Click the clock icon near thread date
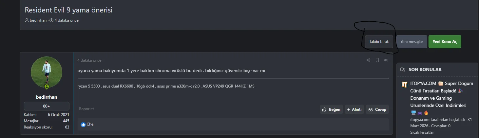This screenshot has width=479, height=138. pyautogui.click(x=51, y=20)
